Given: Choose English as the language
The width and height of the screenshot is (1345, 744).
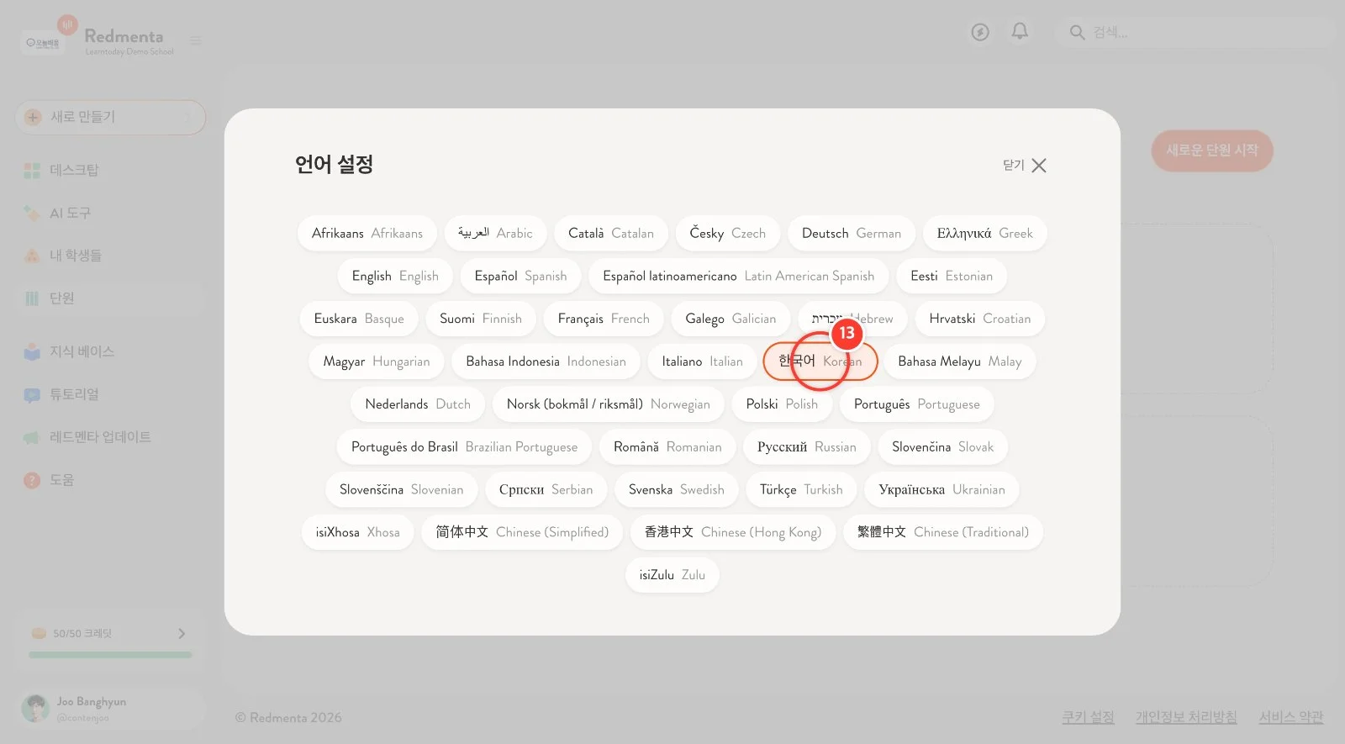Looking at the screenshot, I should [395, 276].
